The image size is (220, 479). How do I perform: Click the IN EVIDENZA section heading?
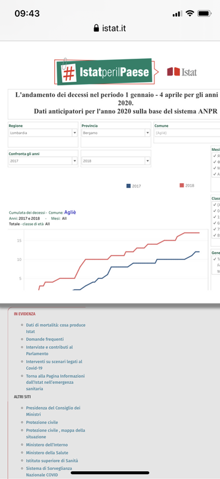[x=24, y=314]
